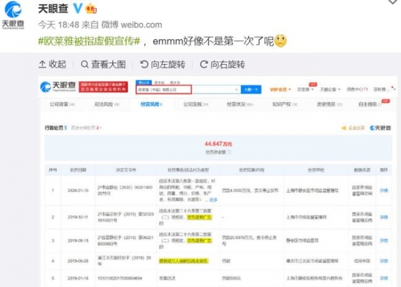Click 详情 link in first penalty row
Image resolution: width=401 pixels, height=287 pixels.
[384, 190]
